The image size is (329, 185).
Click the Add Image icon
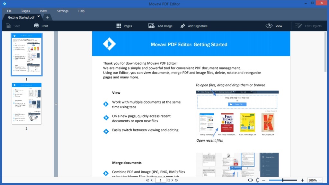152,26
